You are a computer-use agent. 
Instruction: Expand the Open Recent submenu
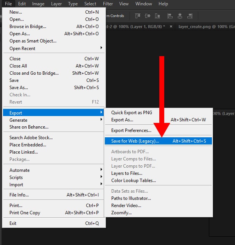click(x=53, y=49)
